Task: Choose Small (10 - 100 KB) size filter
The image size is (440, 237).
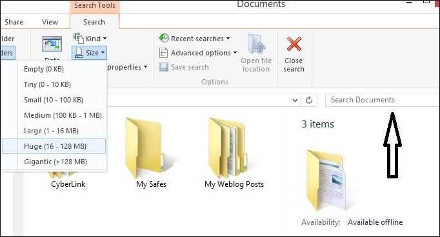Action: coord(54,100)
